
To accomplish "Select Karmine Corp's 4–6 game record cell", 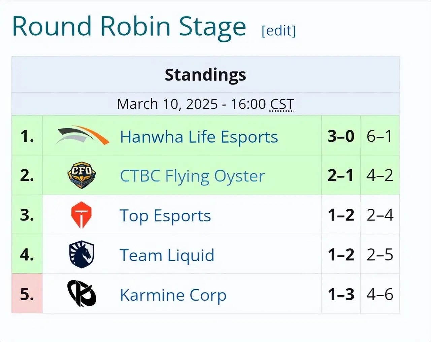I will [x=380, y=294].
